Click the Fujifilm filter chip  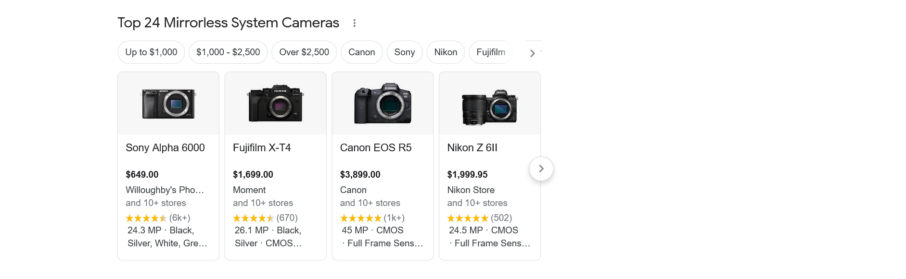[x=490, y=52]
